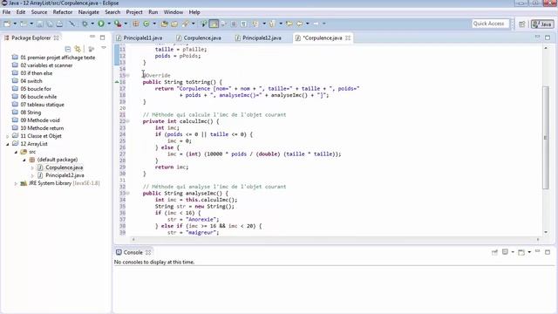Click the editor vertical scrollbar thumb

click(546, 138)
